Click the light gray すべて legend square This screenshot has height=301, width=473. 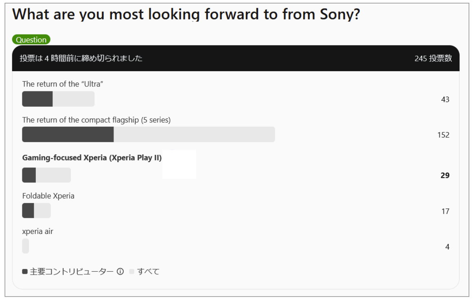(x=131, y=271)
